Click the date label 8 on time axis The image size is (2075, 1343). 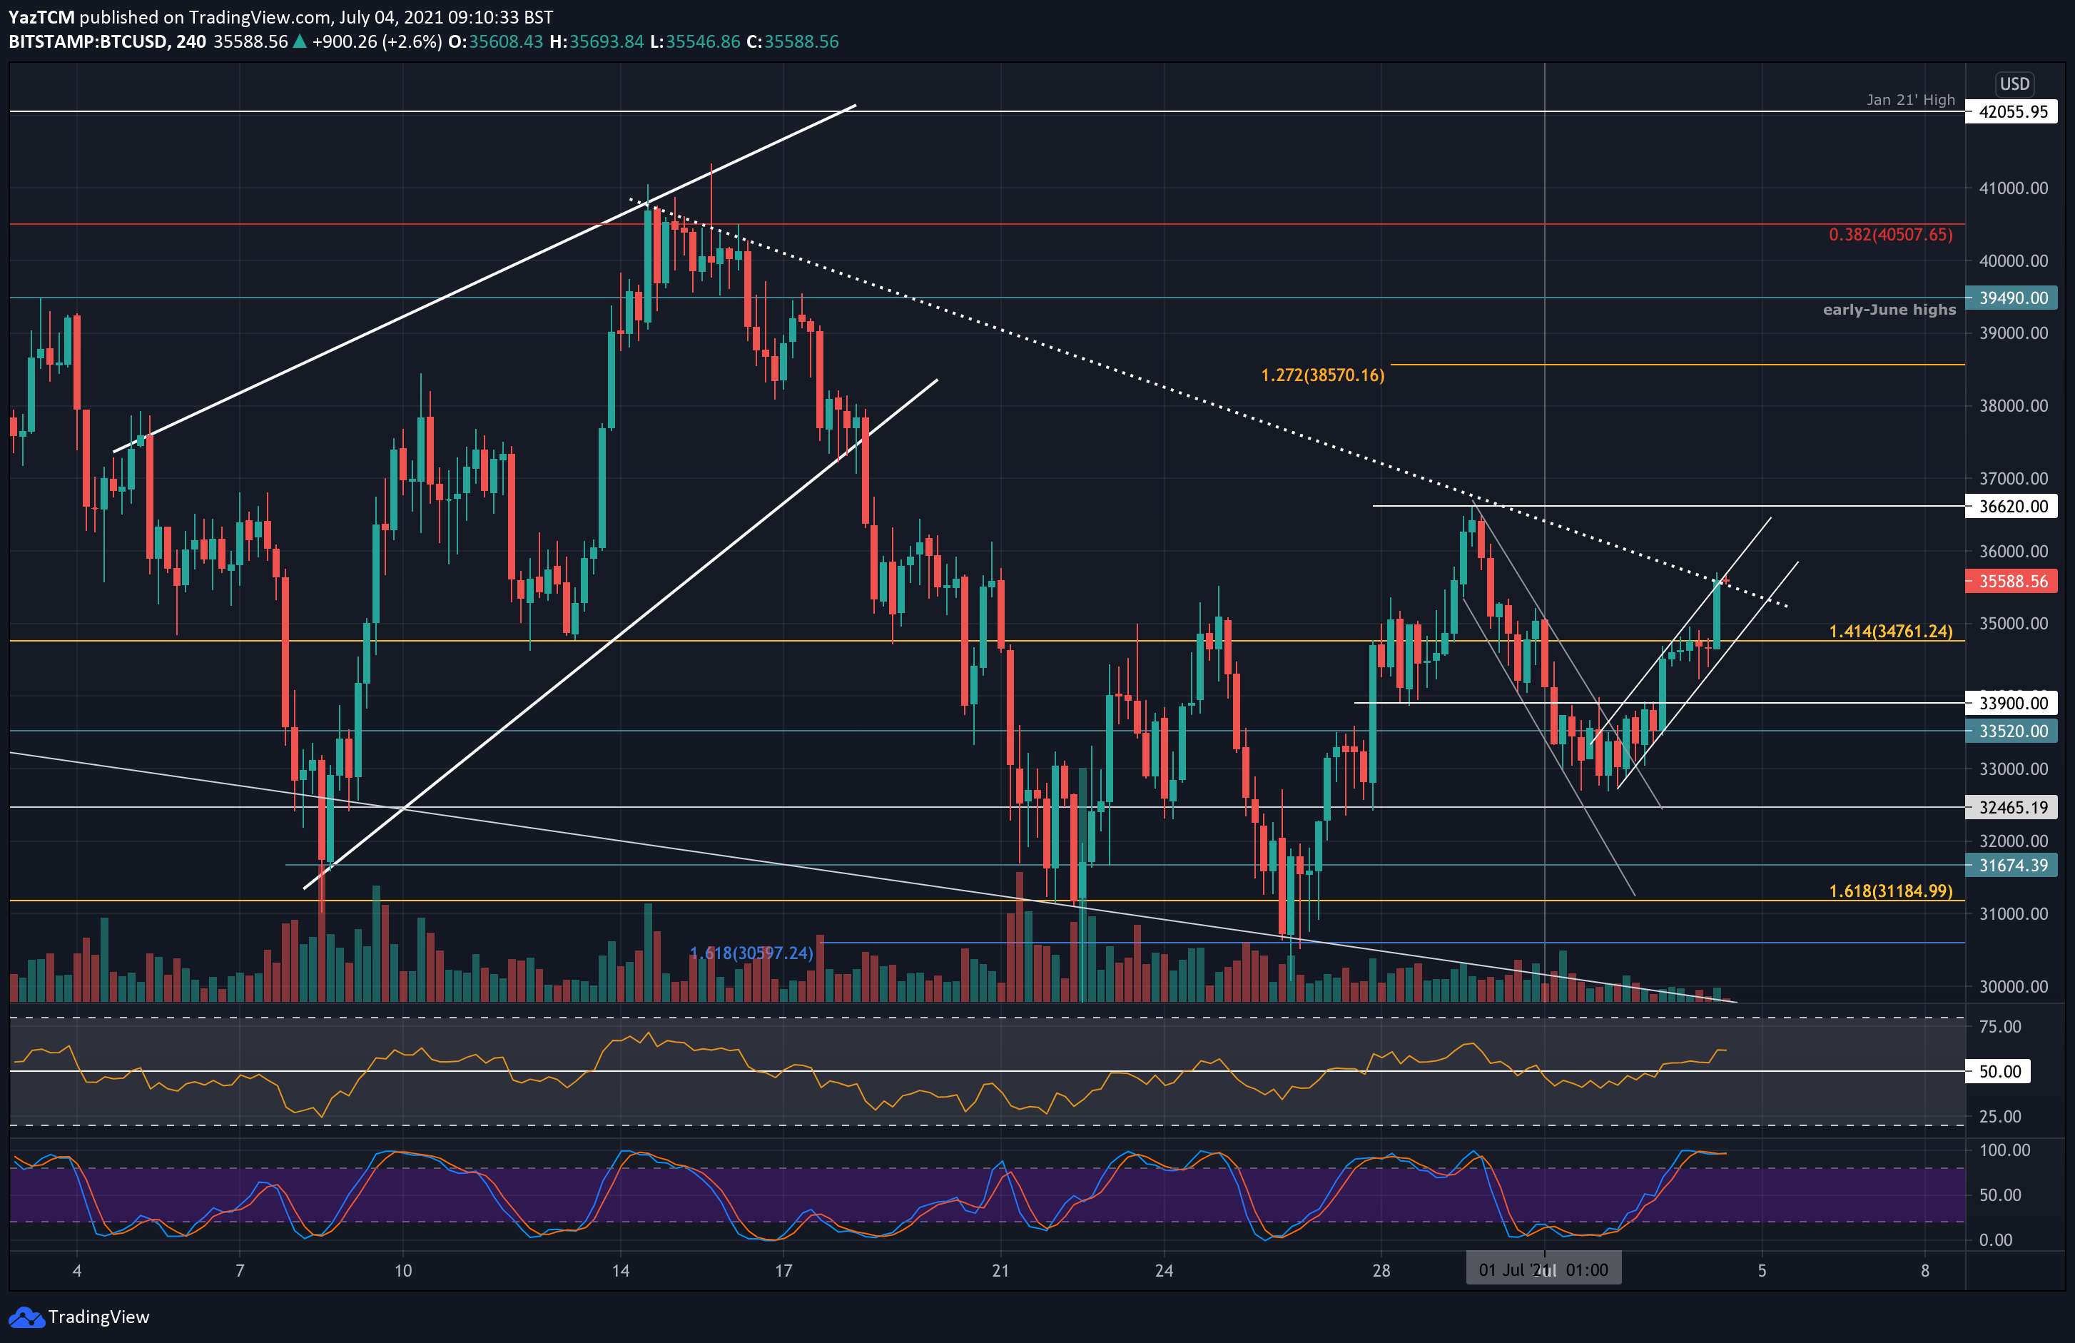(x=1925, y=1271)
